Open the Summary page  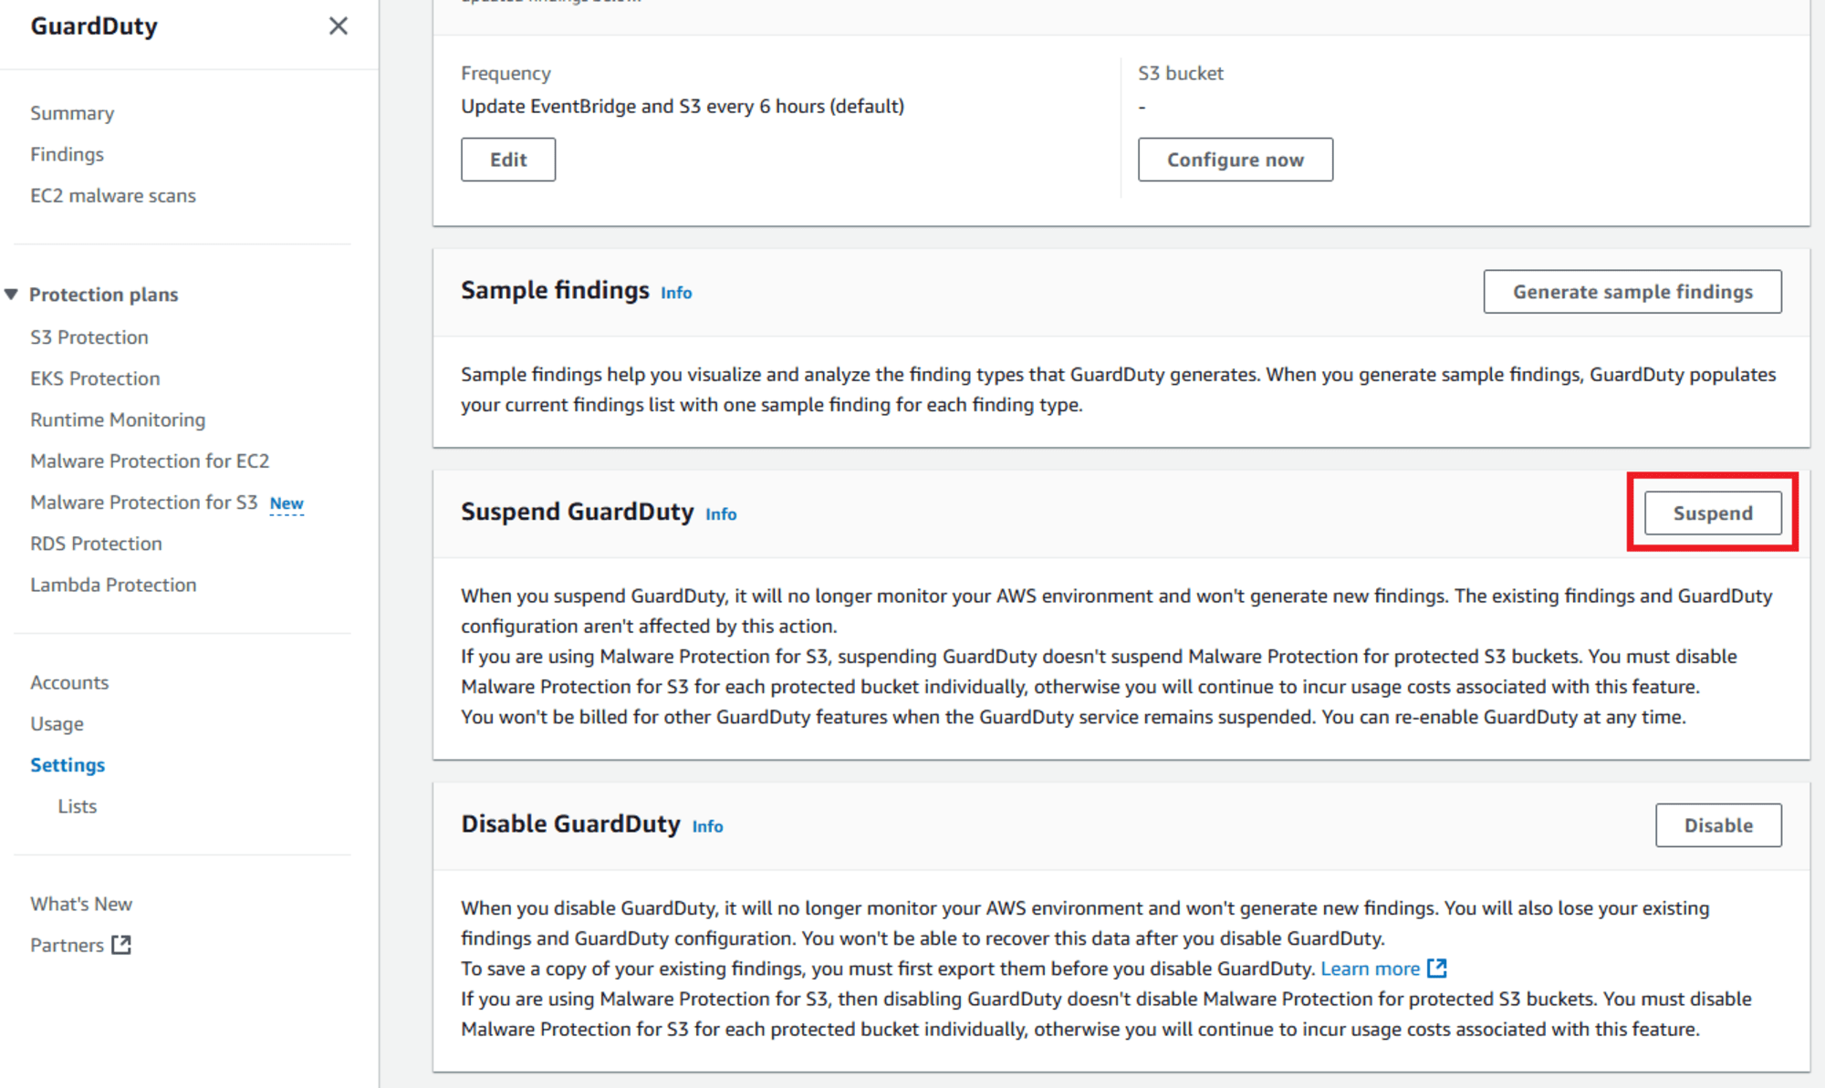click(x=72, y=112)
